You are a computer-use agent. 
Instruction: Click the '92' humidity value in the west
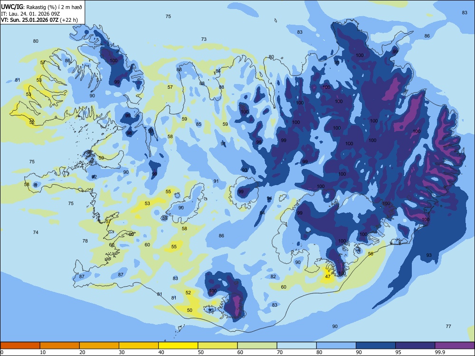point(94,177)
